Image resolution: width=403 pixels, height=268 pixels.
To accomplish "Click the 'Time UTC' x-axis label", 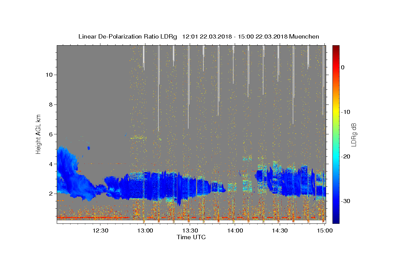I will click(x=191, y=237).
